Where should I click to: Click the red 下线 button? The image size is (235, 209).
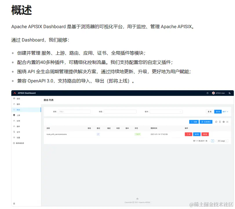188,134
